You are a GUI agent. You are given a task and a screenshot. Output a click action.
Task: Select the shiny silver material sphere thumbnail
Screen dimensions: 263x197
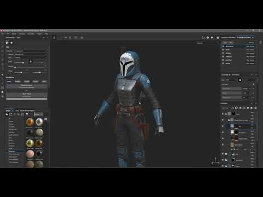39,122
